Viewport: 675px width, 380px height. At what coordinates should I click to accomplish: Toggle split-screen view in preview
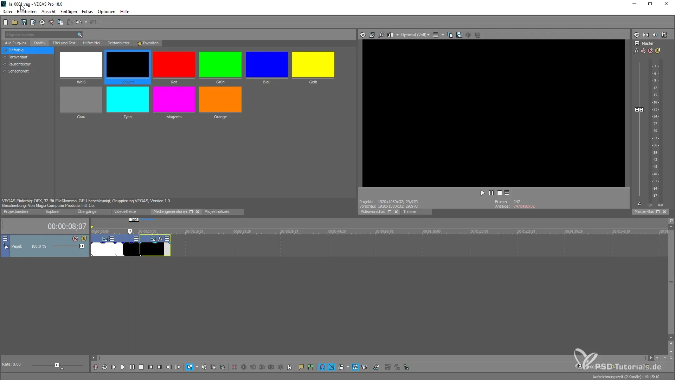point(390,35)
